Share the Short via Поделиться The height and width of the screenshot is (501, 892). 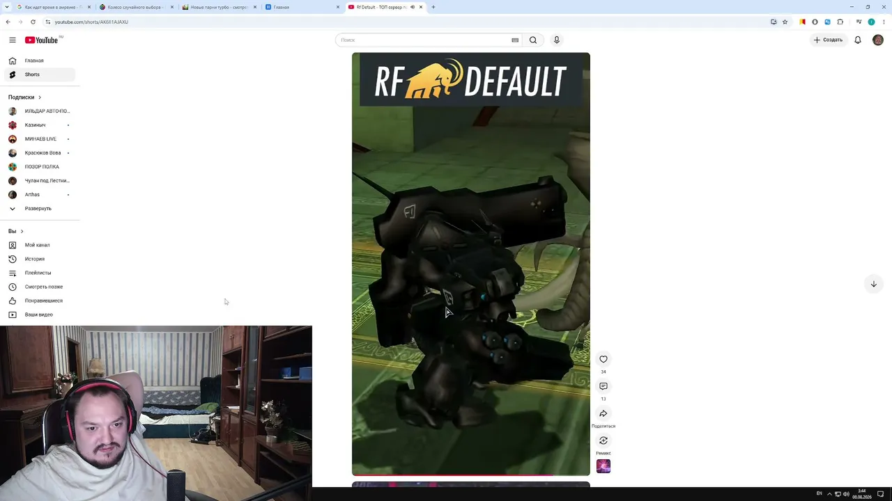click(x=603, y=413)
